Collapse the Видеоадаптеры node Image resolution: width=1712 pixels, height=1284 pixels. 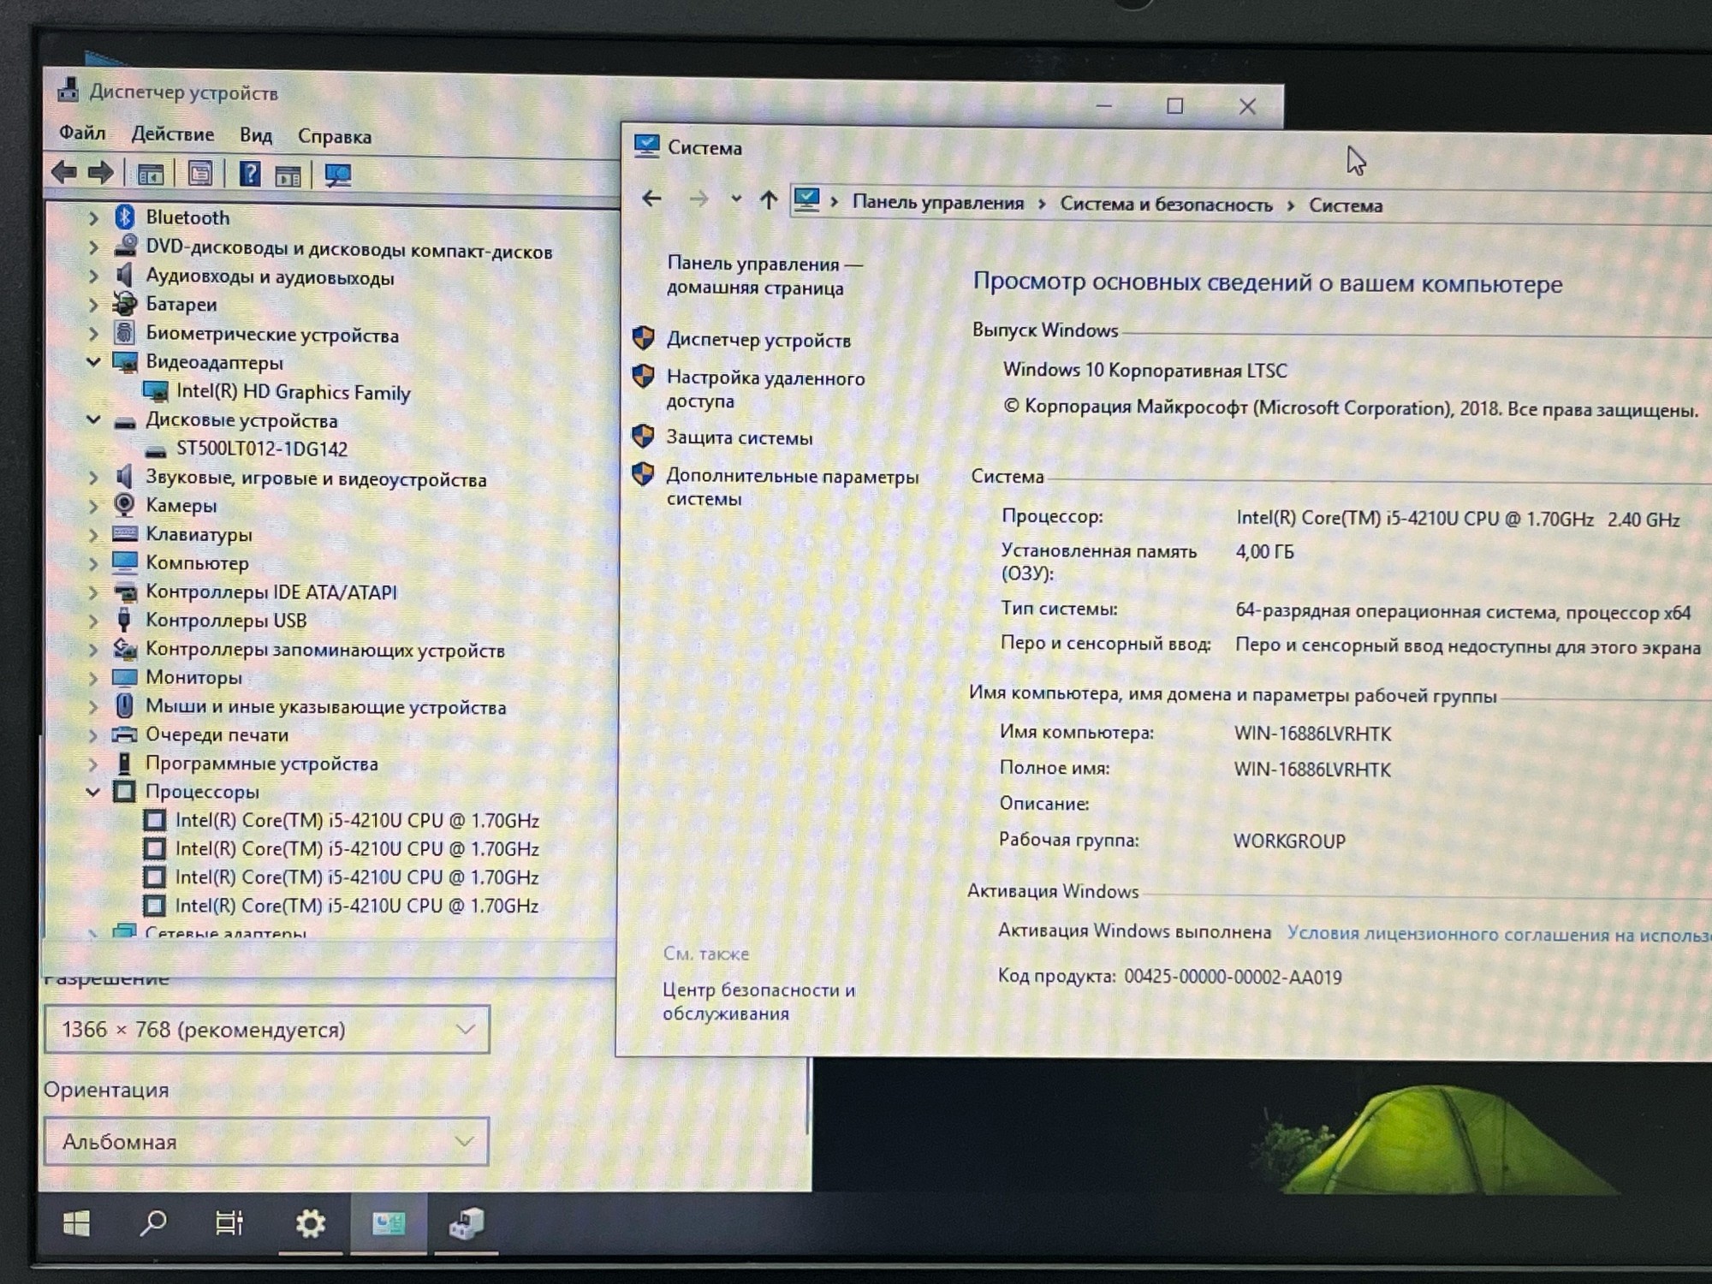coord(93,362)
